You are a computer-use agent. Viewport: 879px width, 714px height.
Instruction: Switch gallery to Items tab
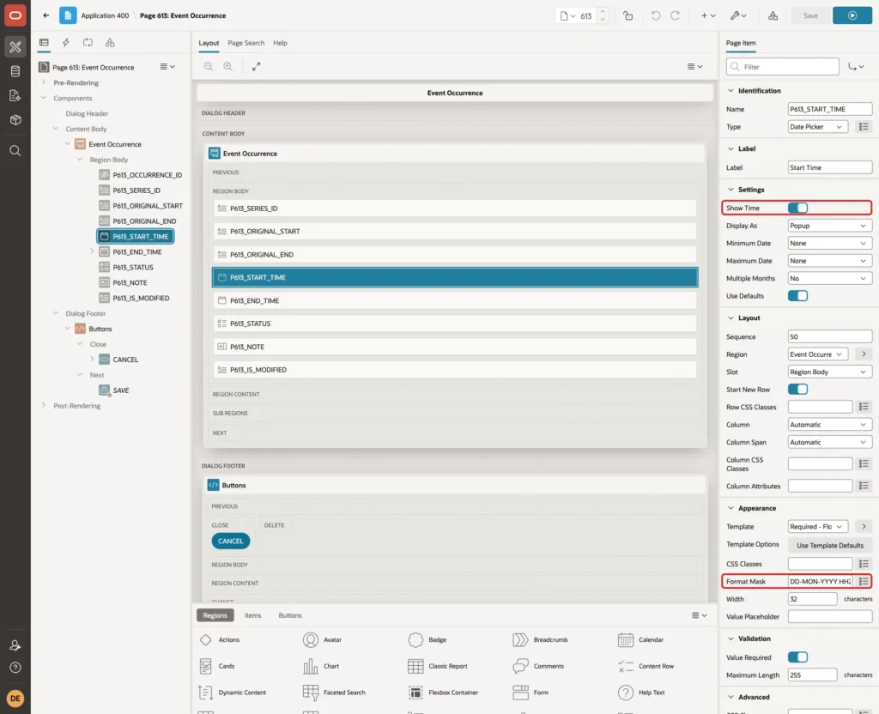click(x=253, y=615)
